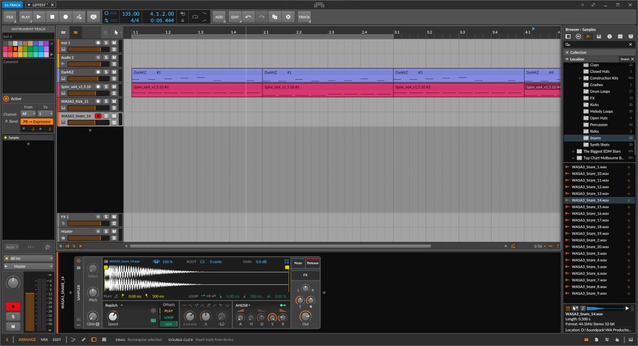638x346 pixels.
Task: Pick the red color swatch in inspector
Action: coord(10,49)
